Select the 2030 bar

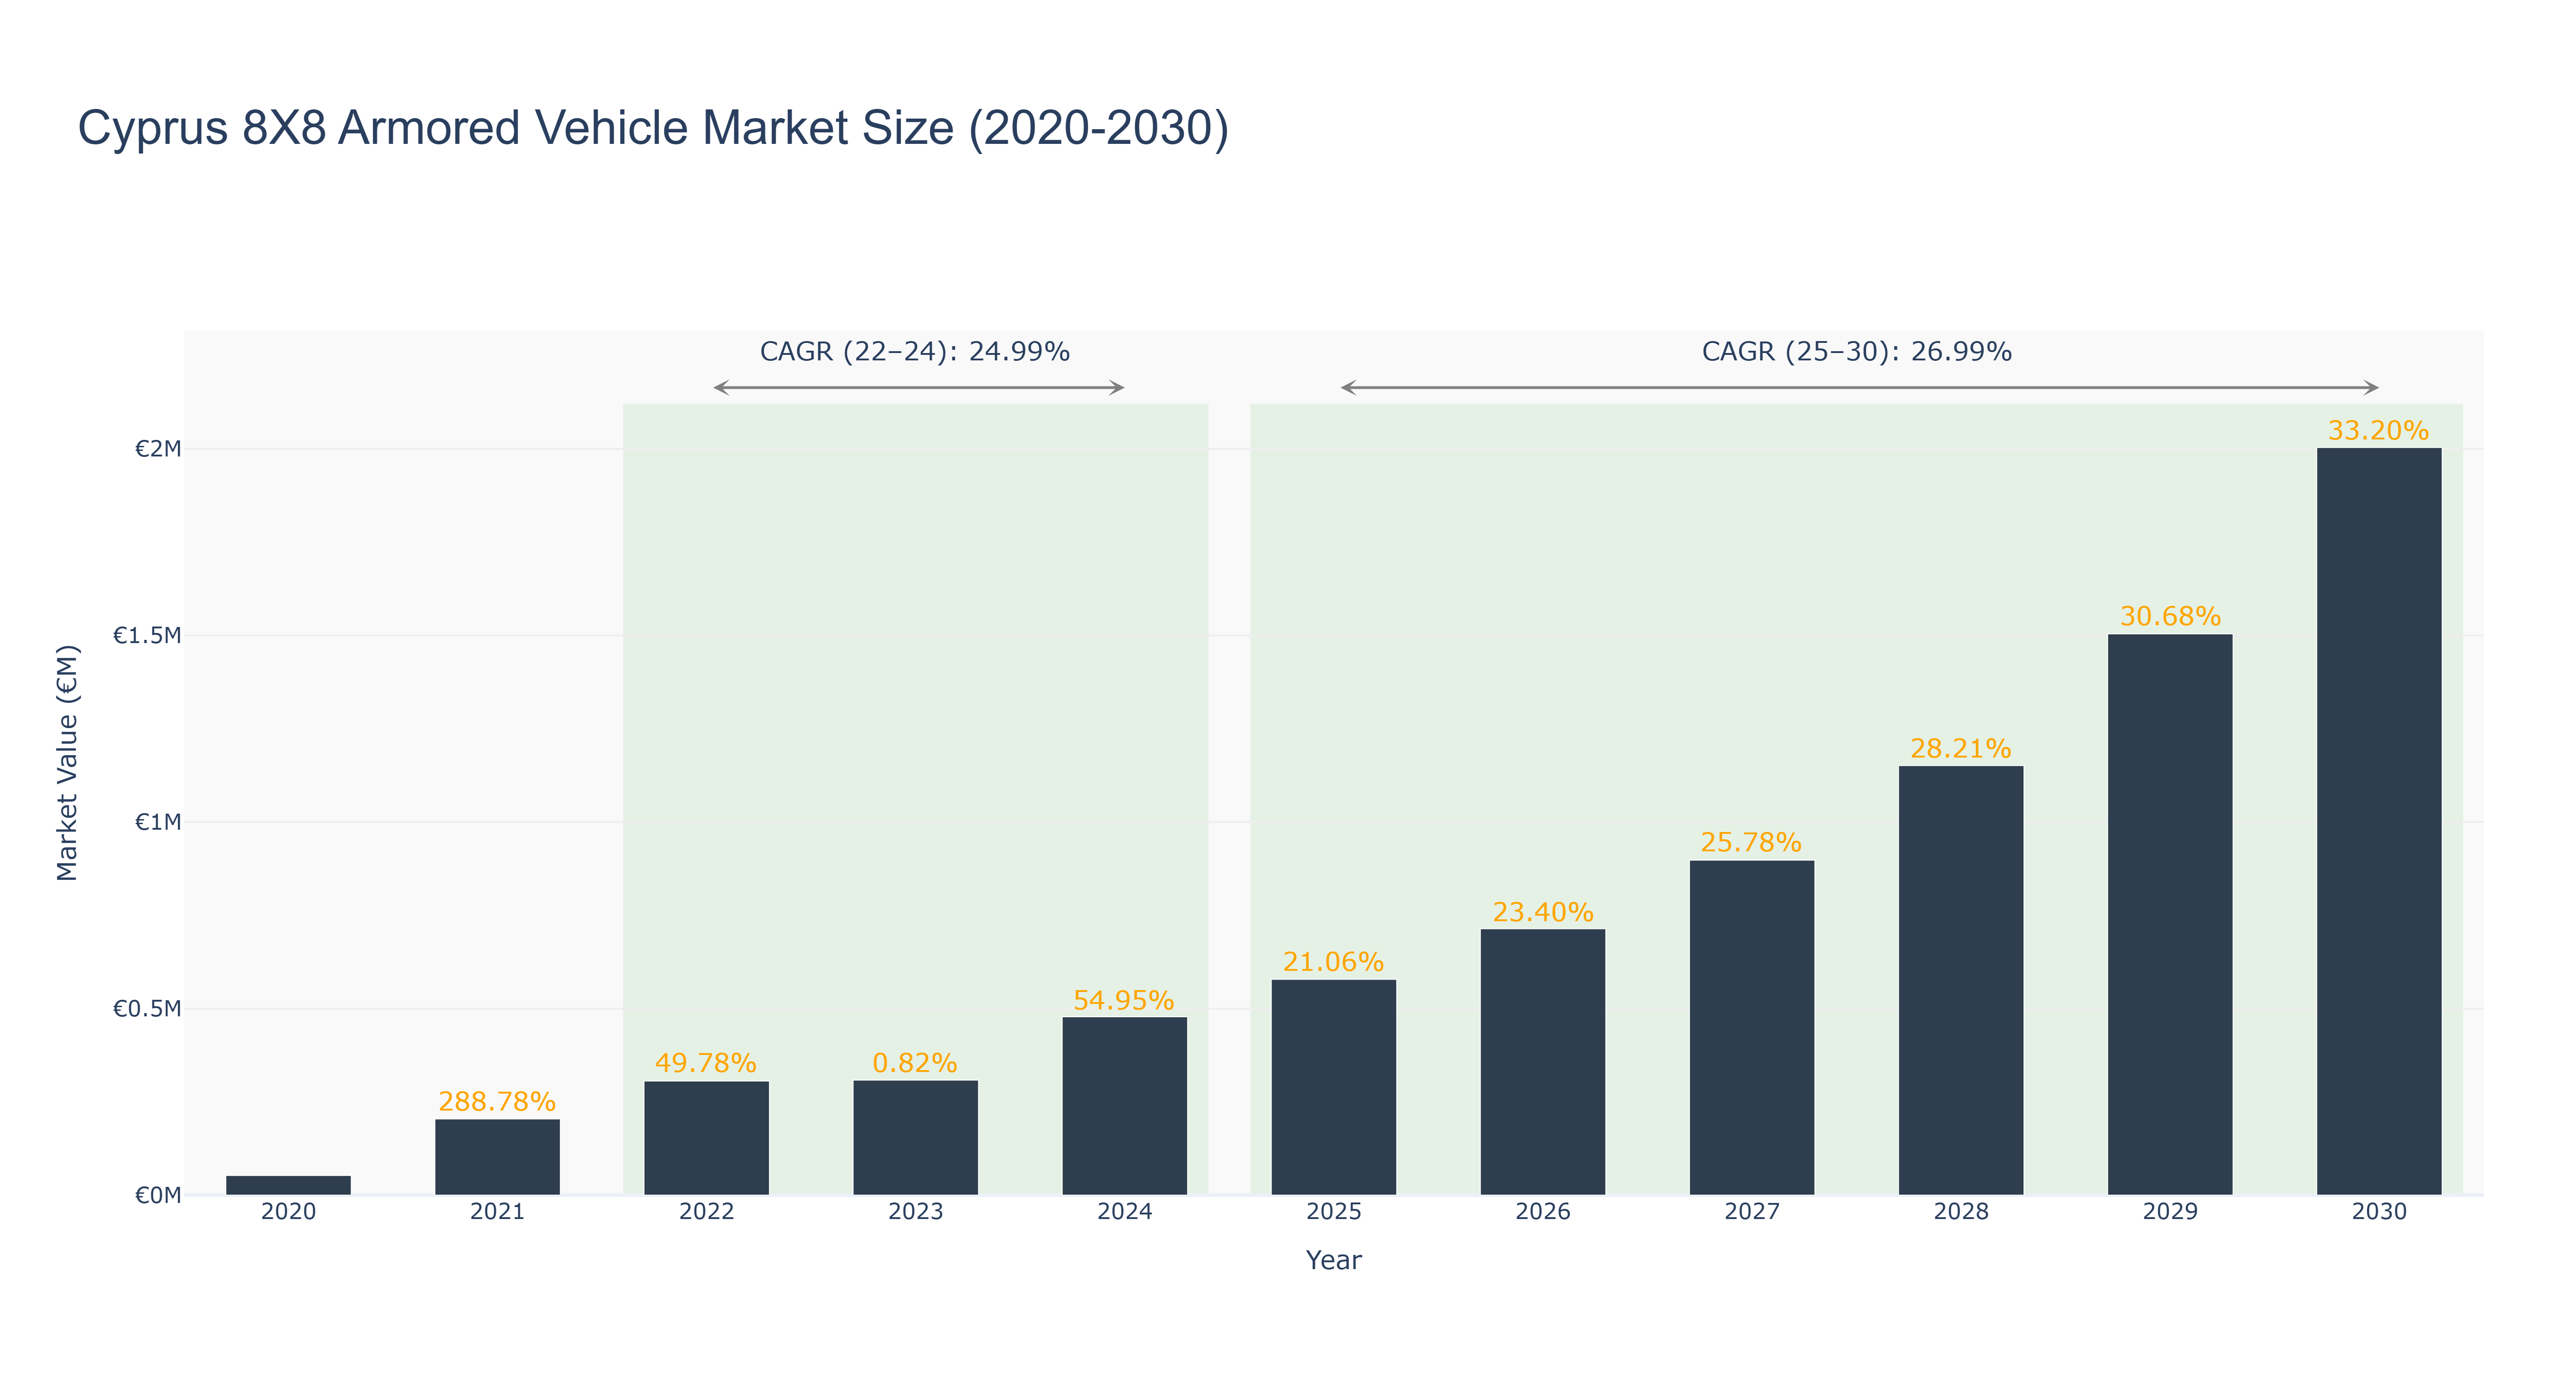click(x=2378, y=821)
